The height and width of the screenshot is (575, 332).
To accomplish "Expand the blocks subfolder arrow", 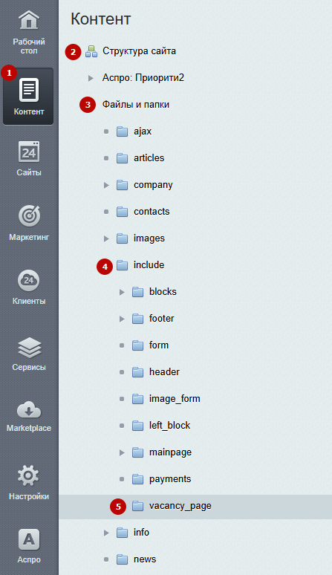I will point(122,292).
